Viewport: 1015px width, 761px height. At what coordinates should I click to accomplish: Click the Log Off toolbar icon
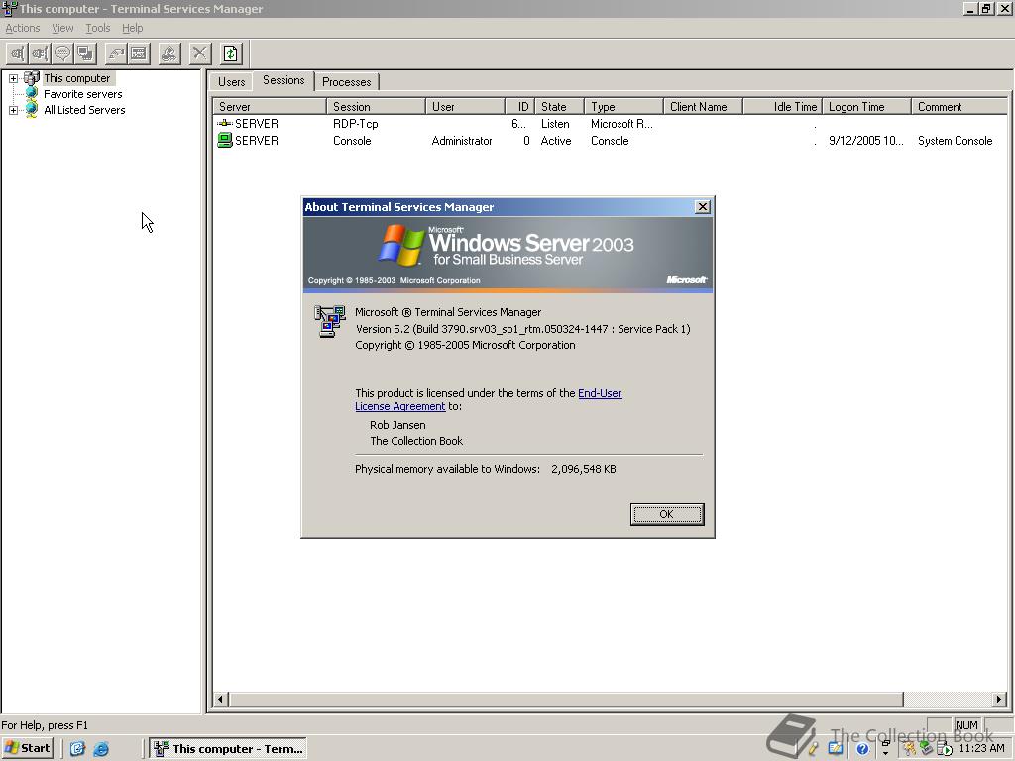[x=169, y=54]
